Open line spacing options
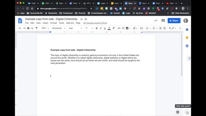The width and height of the screenshot is (206, 116). point(141,28)
